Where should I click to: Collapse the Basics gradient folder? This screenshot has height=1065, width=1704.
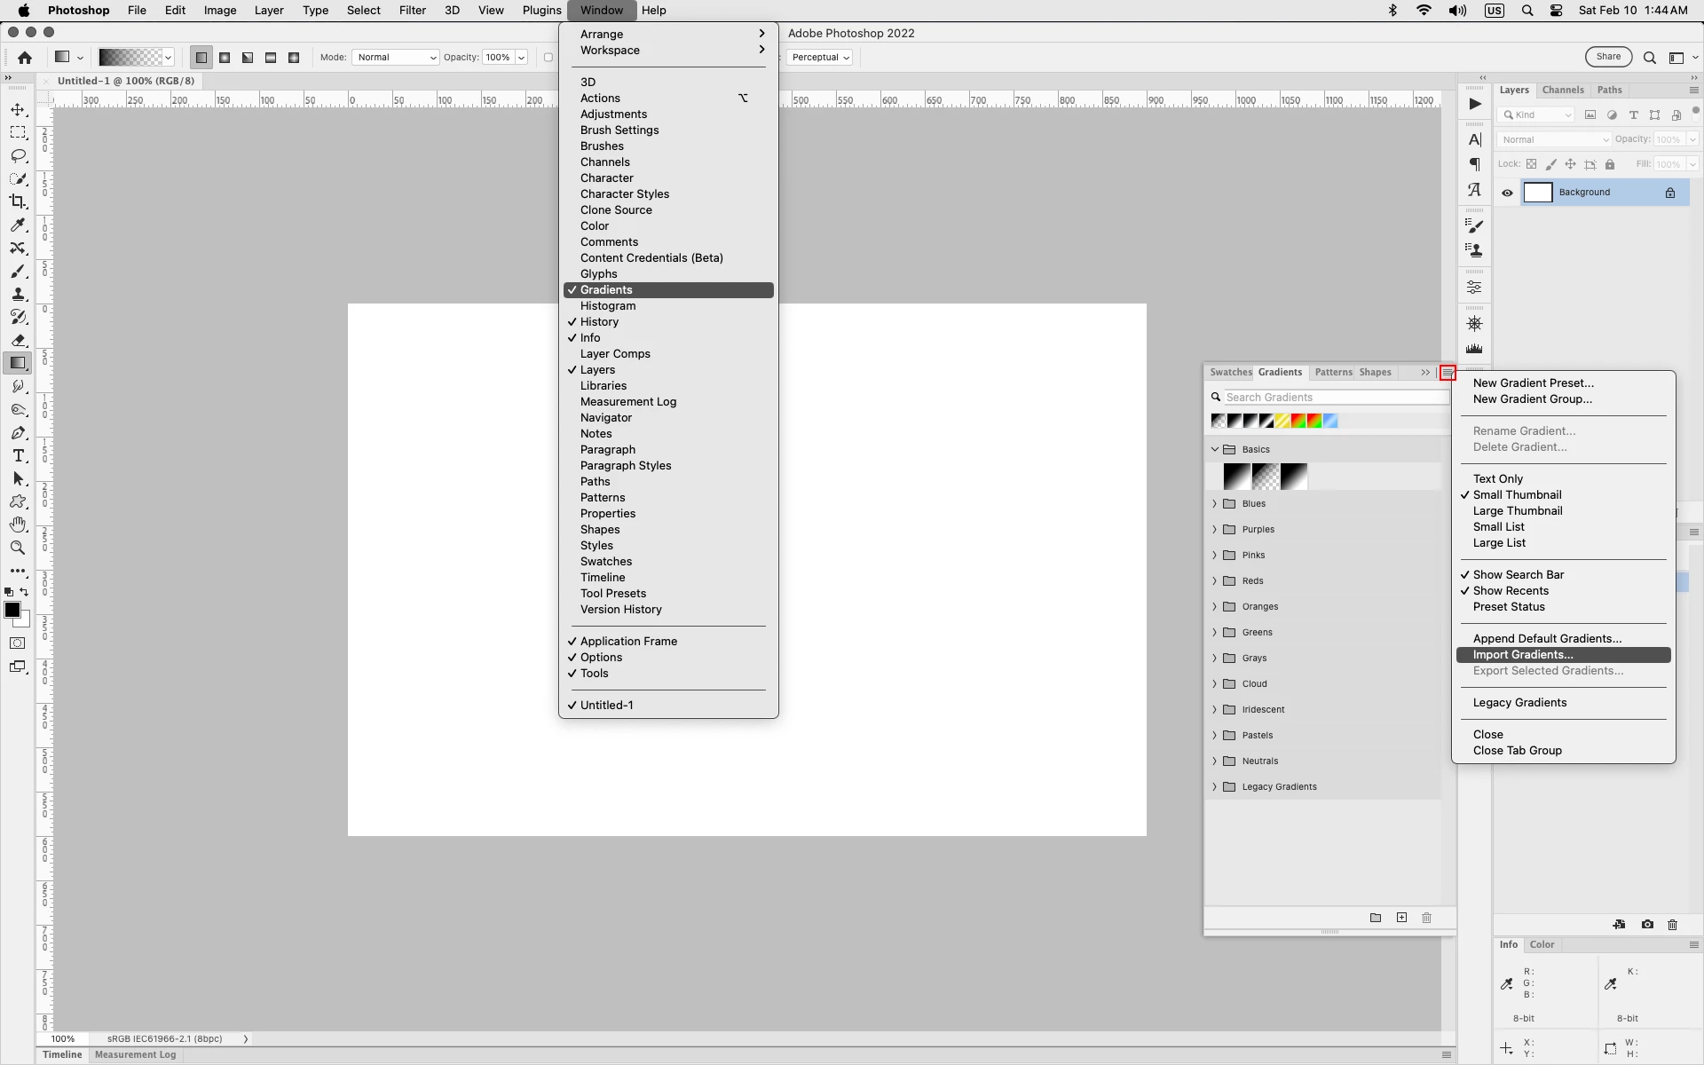[1215, 449]
